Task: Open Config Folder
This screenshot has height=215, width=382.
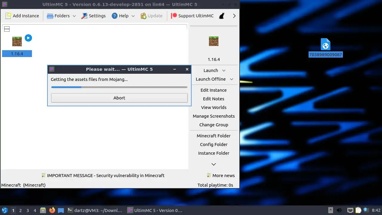Action: pos(214,145)
